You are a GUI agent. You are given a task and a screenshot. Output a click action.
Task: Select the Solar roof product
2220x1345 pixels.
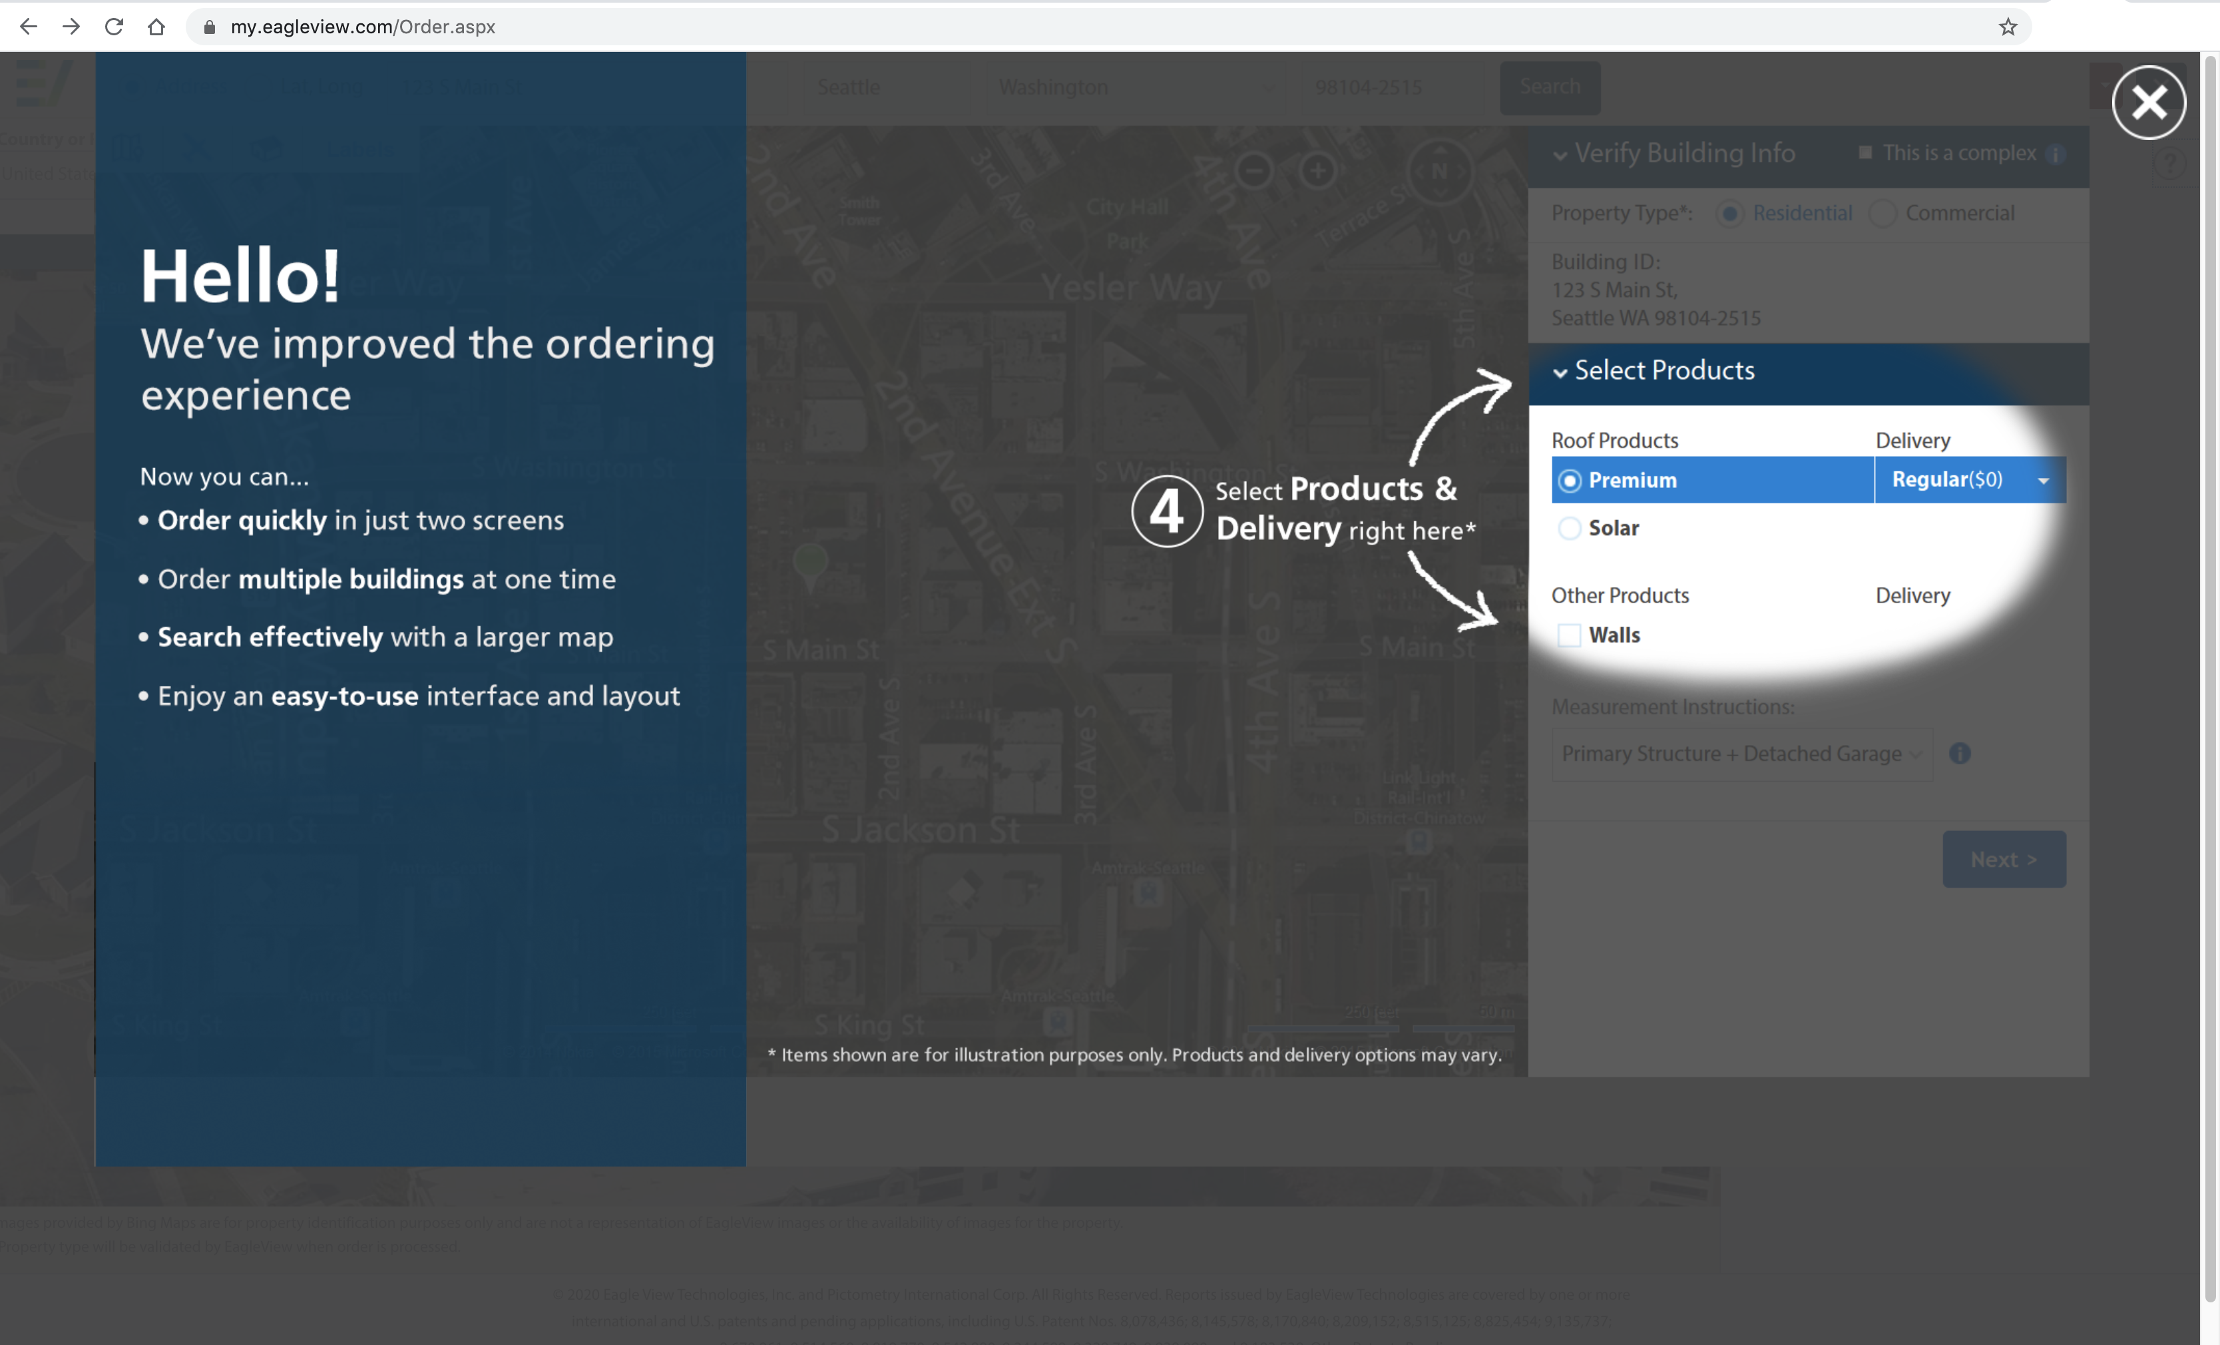click(x=1570, y=528)
